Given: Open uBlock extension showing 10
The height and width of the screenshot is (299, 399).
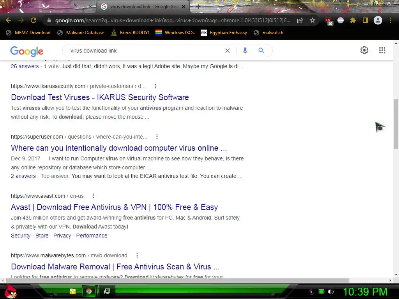Looking at the screenshot, I should (x=328, y=21).
